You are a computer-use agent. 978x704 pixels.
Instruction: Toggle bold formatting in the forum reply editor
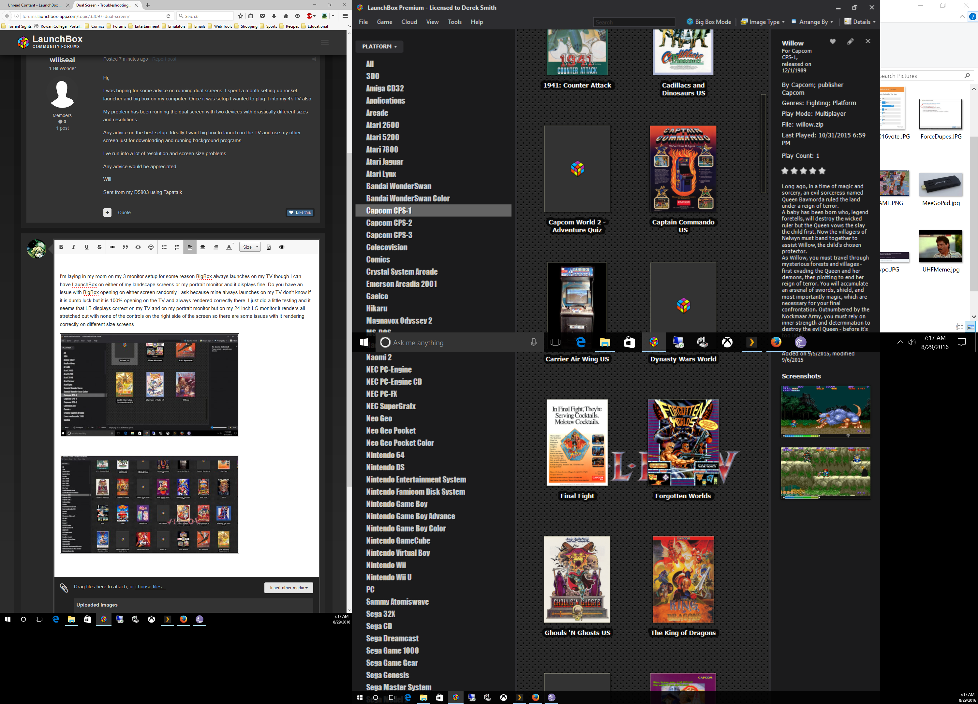[x=61, y=247]
